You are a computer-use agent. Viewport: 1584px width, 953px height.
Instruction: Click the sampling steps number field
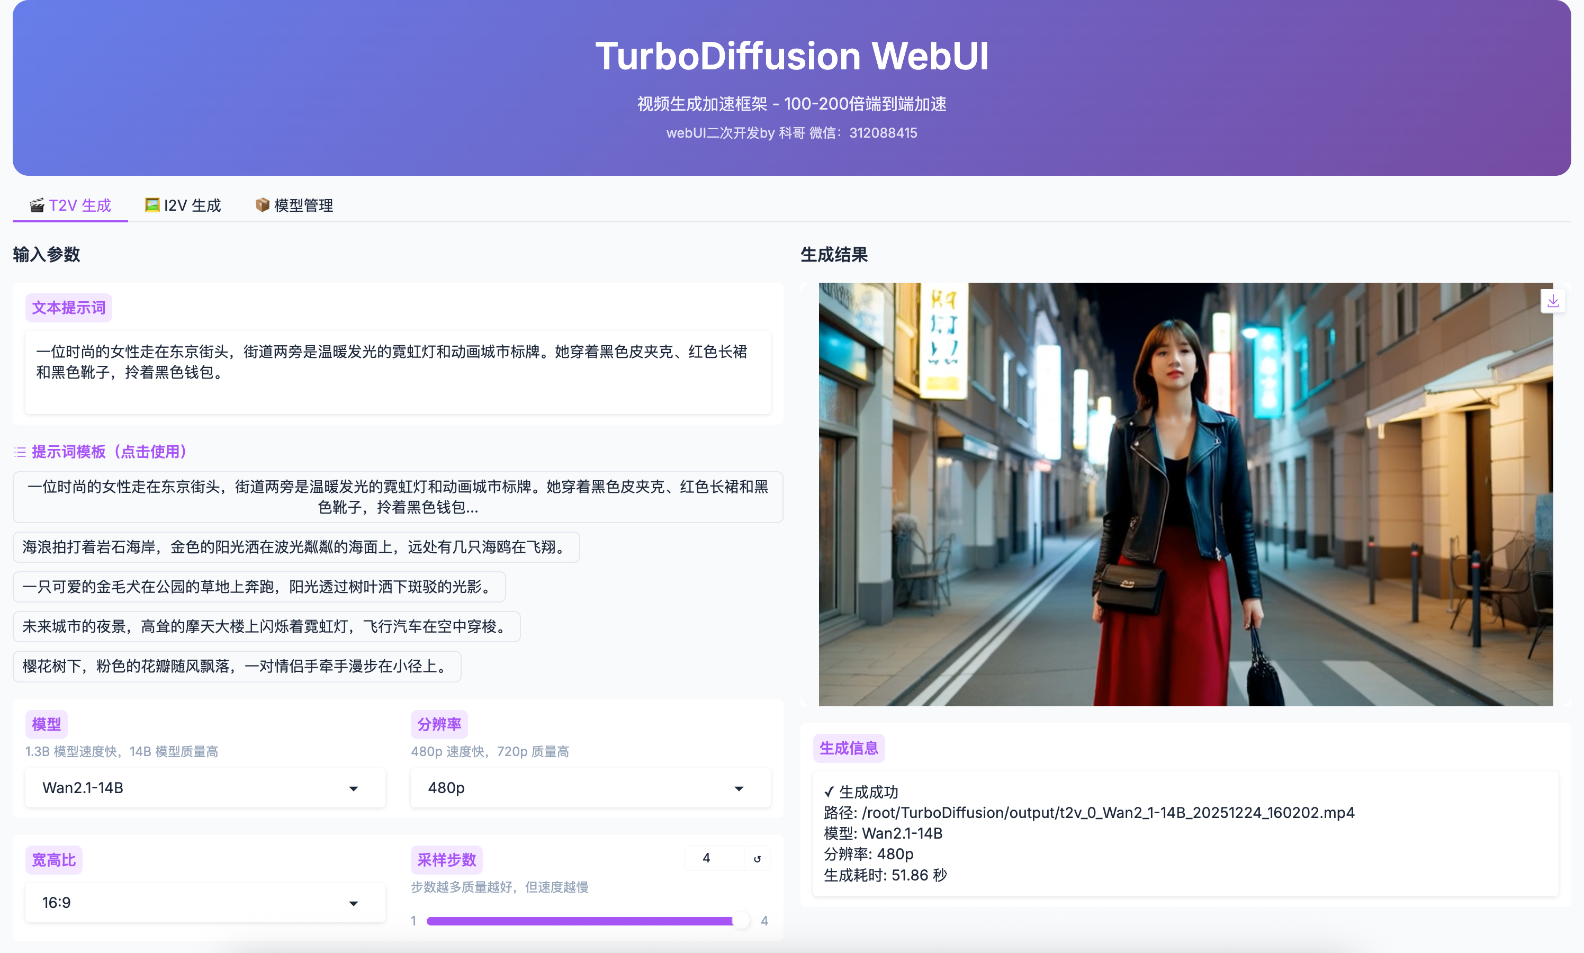tap(713, 859)
